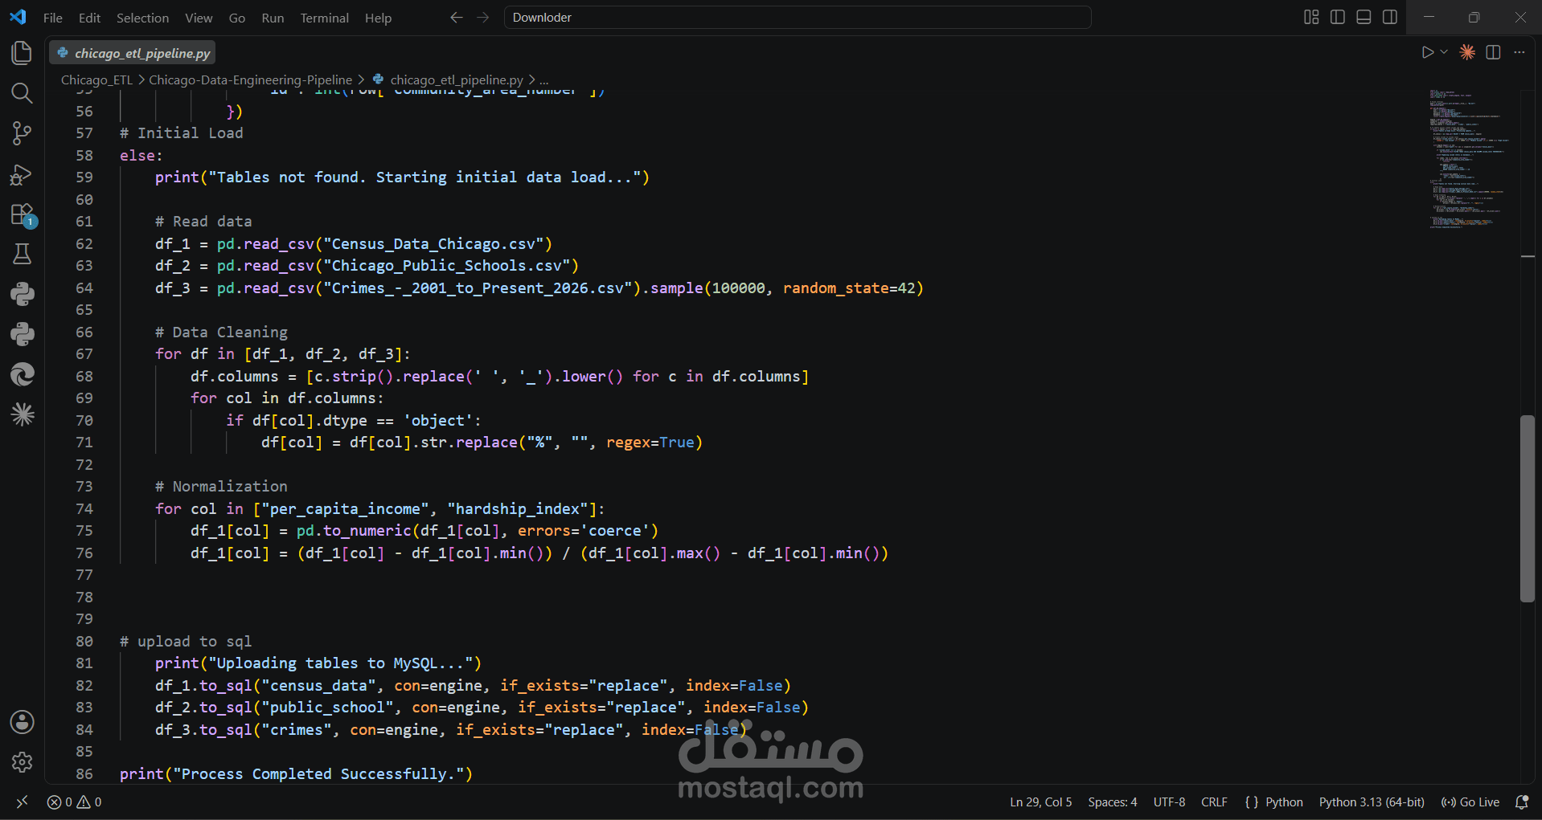Toggle secondary side bar visibility
The height and width of the screenshot is (820, 1542).
tap(1389, 17)
